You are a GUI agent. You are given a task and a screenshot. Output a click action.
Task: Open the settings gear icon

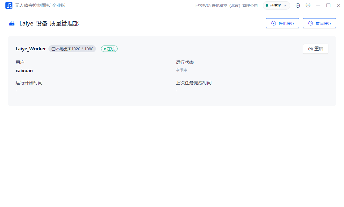(298, 5)
